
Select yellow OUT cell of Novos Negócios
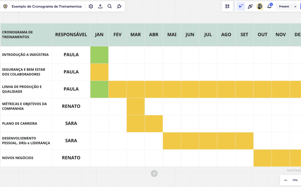coord(263,158)
